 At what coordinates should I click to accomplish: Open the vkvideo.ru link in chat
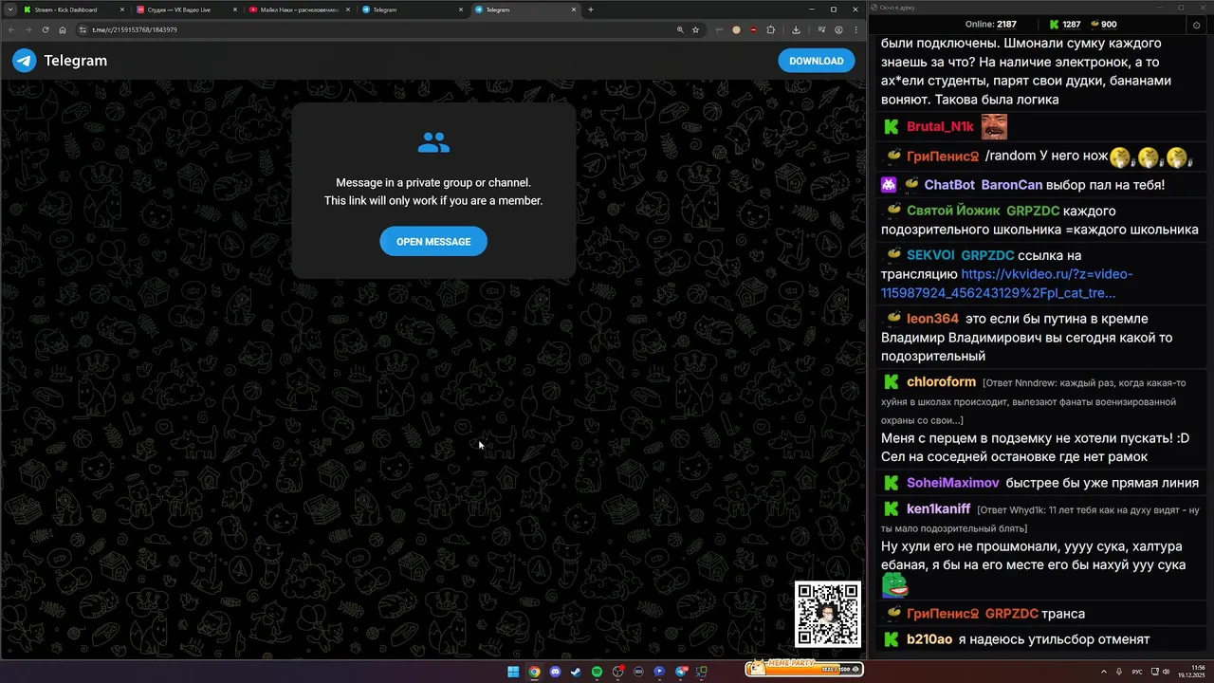click(x=1007, y=284)
